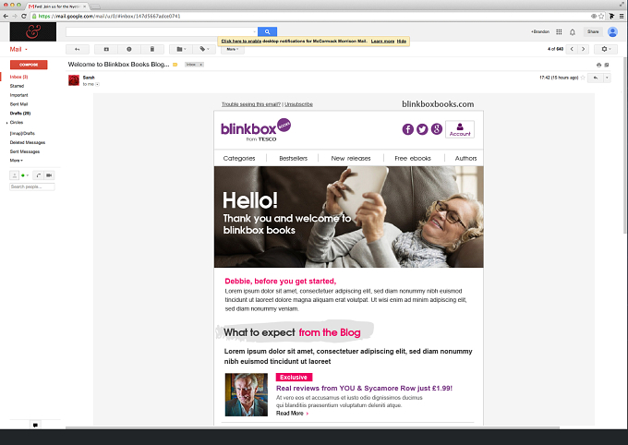
Task: Toggle the yellow importance marker
Action: 175,65
